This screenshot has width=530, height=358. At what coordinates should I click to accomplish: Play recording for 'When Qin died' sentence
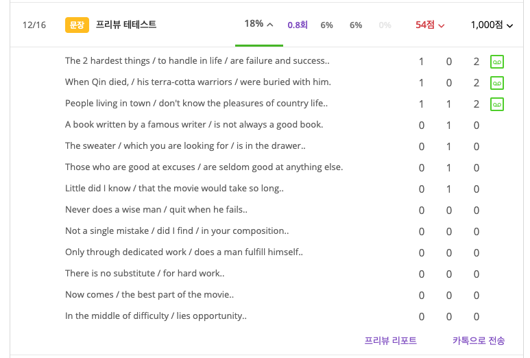click(x=497, y=83)
